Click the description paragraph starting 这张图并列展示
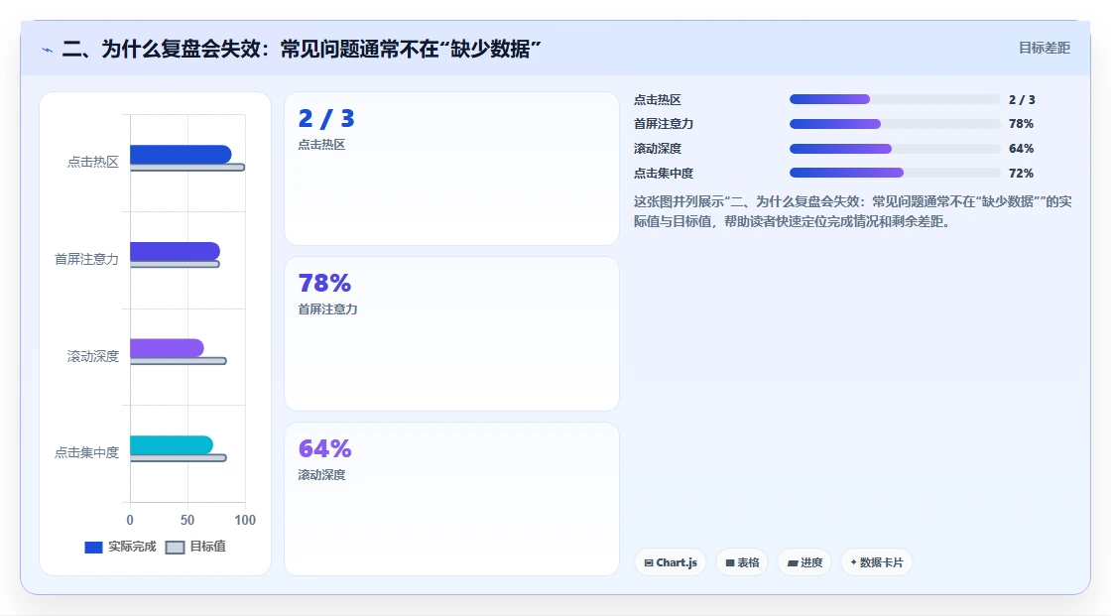This screenshot has height=616, width=1111. click(x=852, y=211)
